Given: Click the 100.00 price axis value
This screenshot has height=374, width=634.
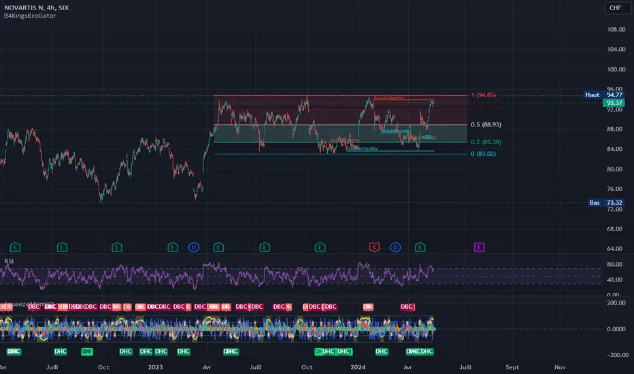Looking at the screenshot, I should coord(616,69).
